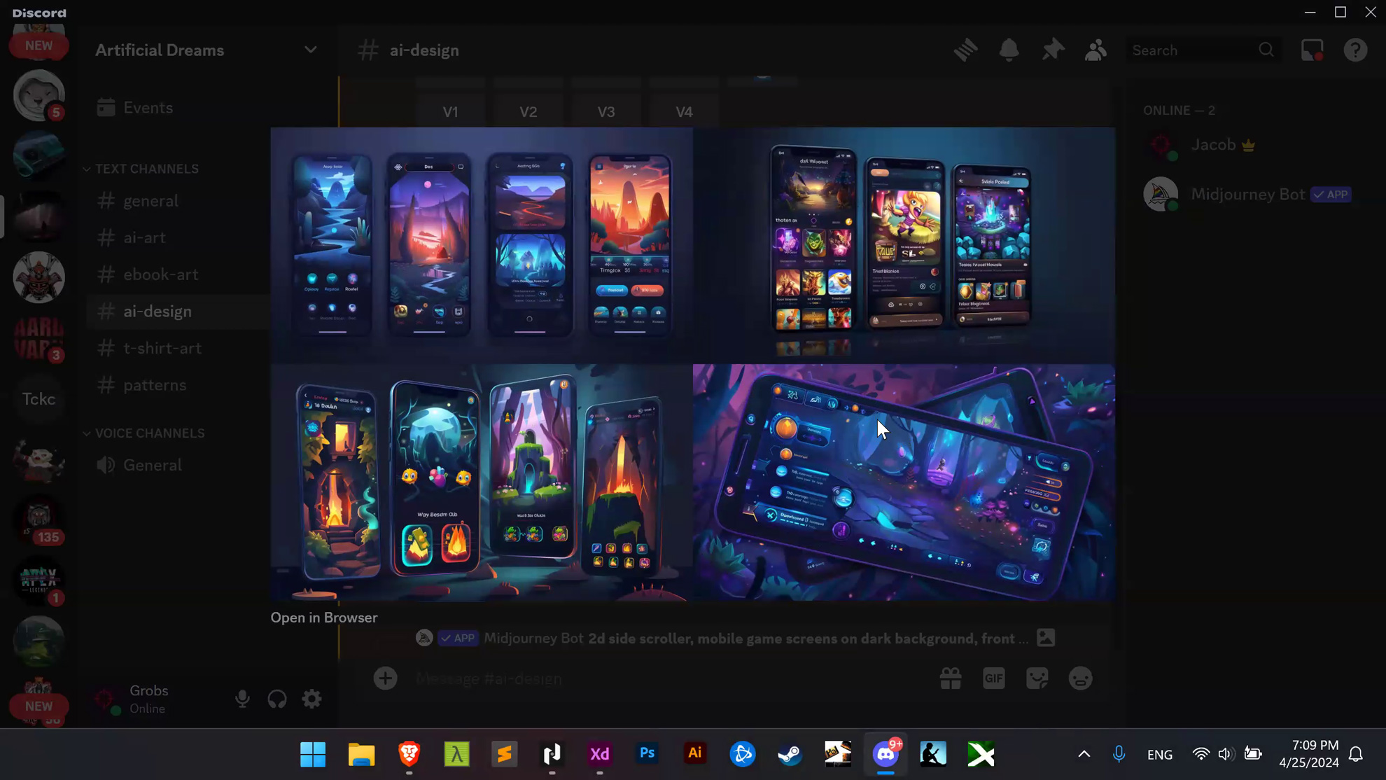The image size is (1386, 780).
Task: Open the server icon with 5 badge
Action: point(38,95)
